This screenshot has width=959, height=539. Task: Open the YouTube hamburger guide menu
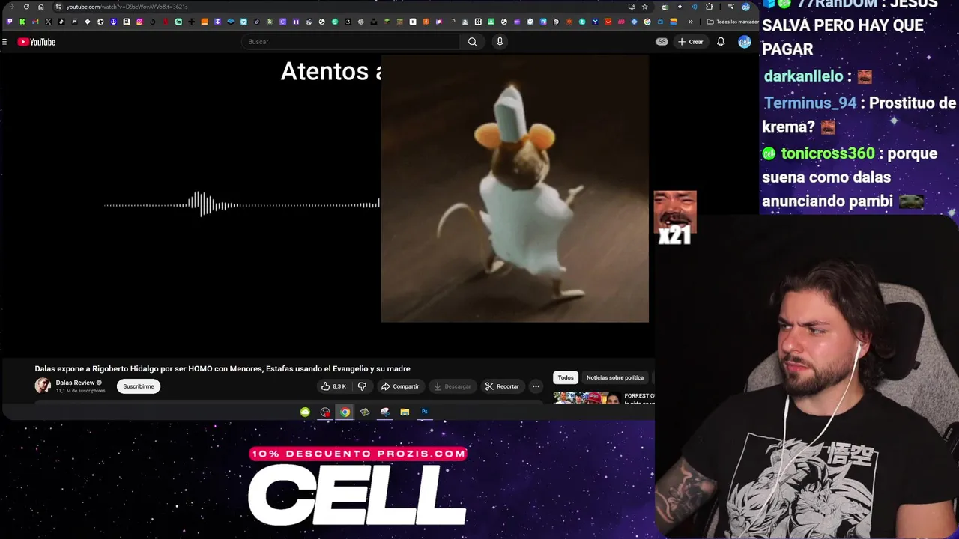tap(4, 42)
